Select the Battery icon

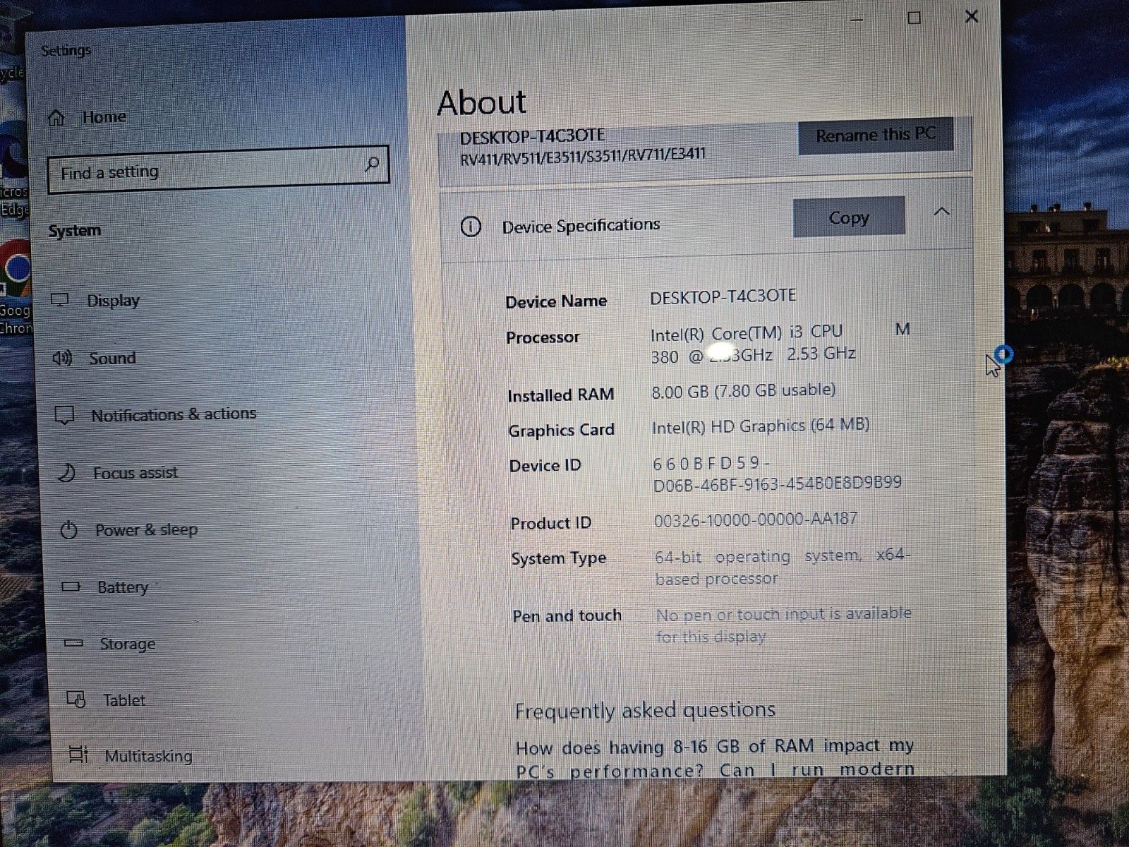tap(71, 587)
